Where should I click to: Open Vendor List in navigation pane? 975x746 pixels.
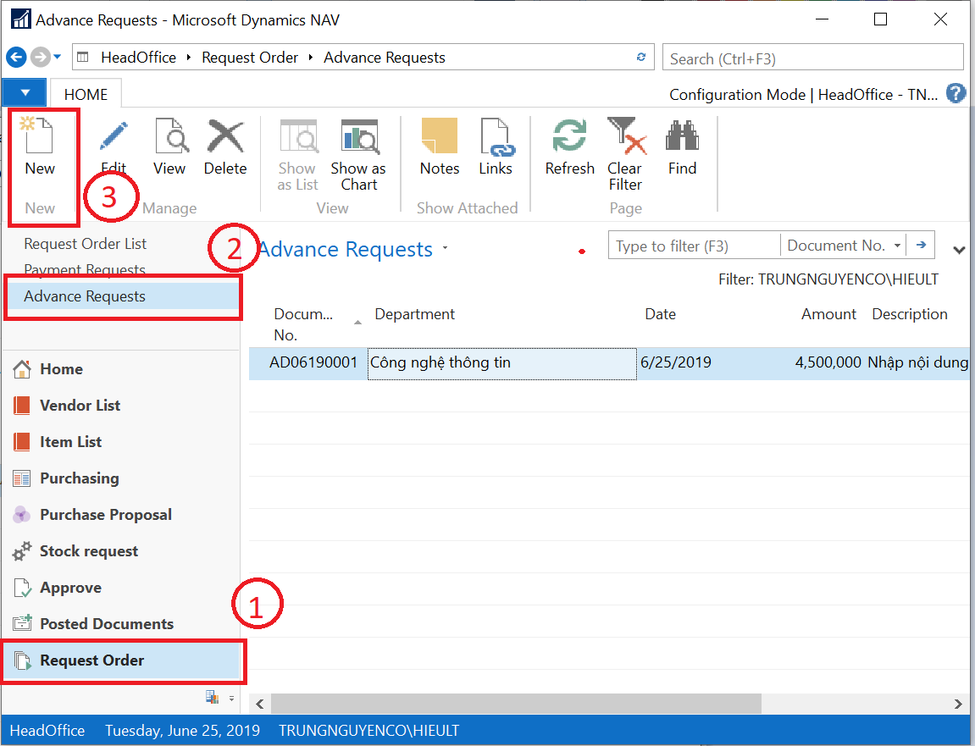point(80,406)
